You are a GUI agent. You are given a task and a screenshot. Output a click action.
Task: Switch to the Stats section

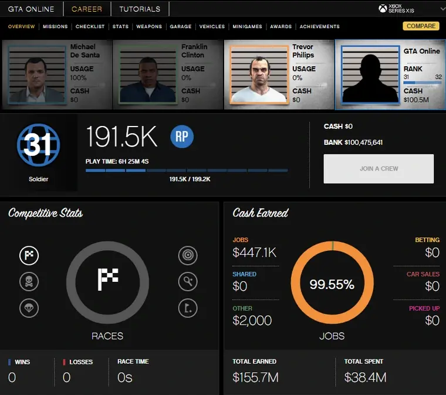[120, 26]
